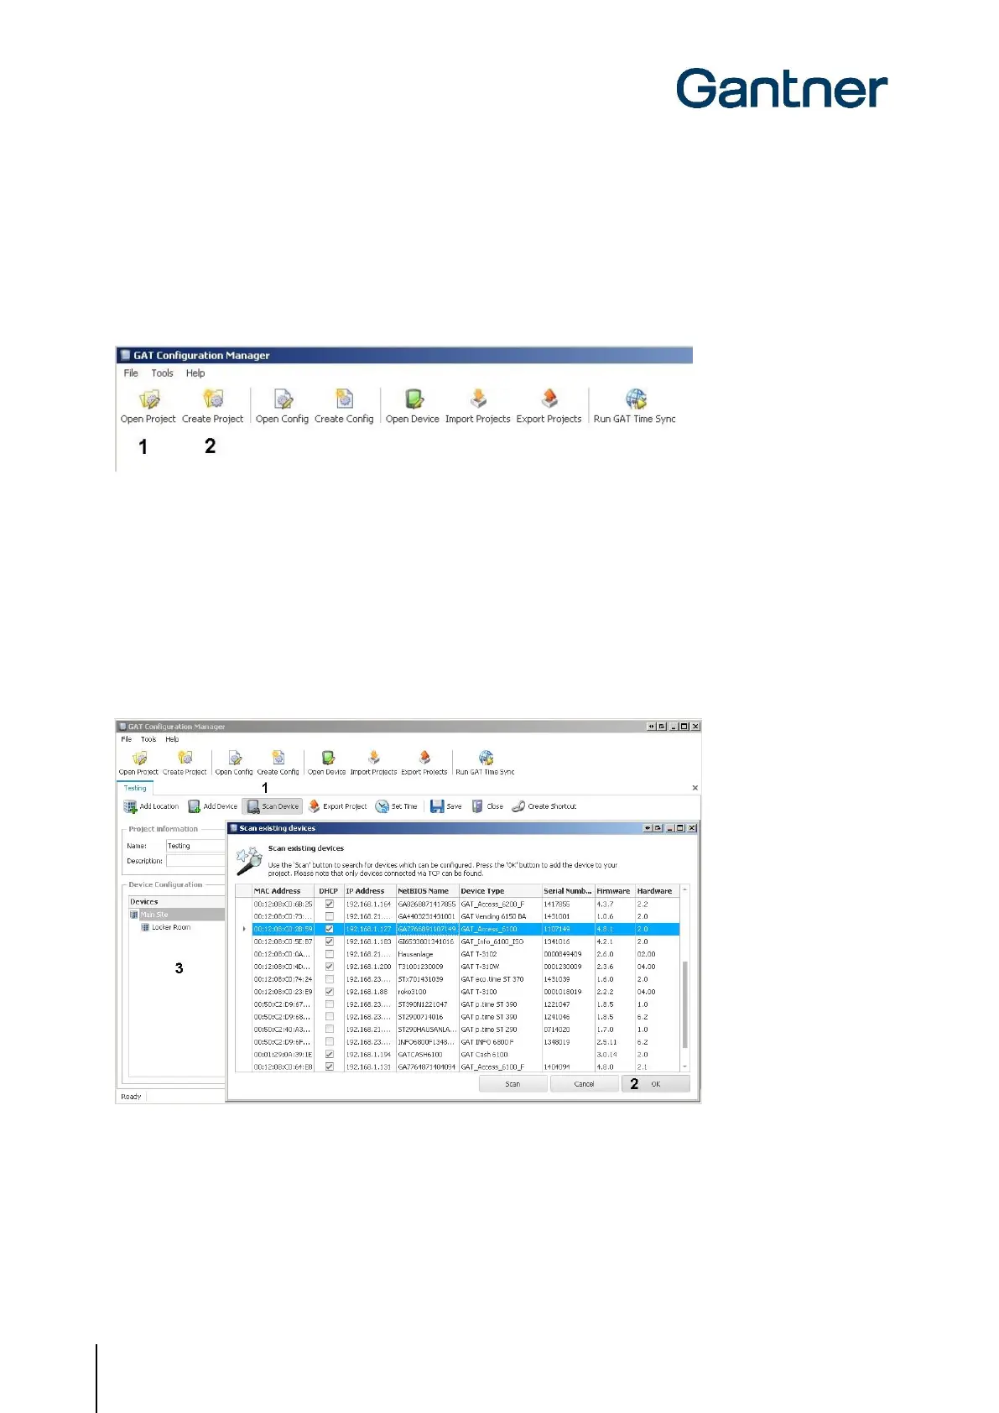Select Main Site in the Devices tree
Image resolution: width=999 pixels, height=1413 pixels.
[154, 915]
